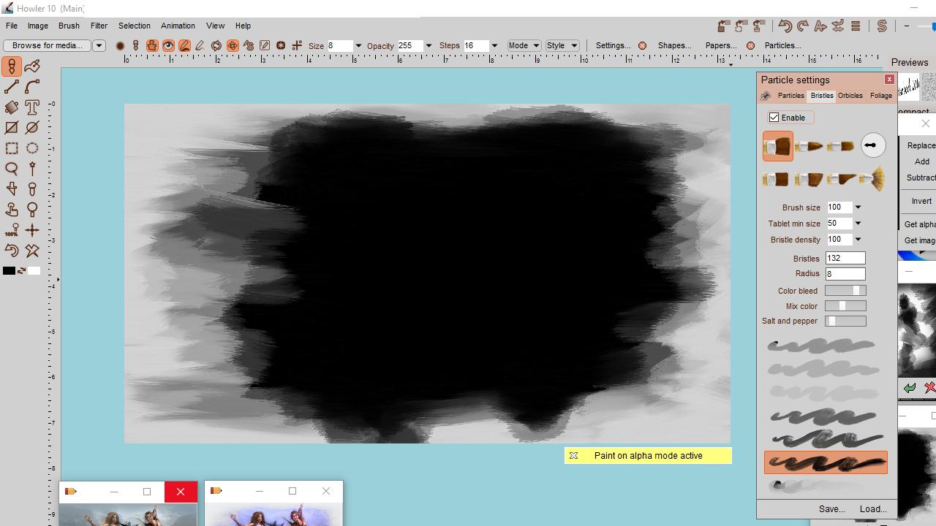Swap primary and secondary colors
Viewport: 936px width, 526px height.
pos(21,271)
